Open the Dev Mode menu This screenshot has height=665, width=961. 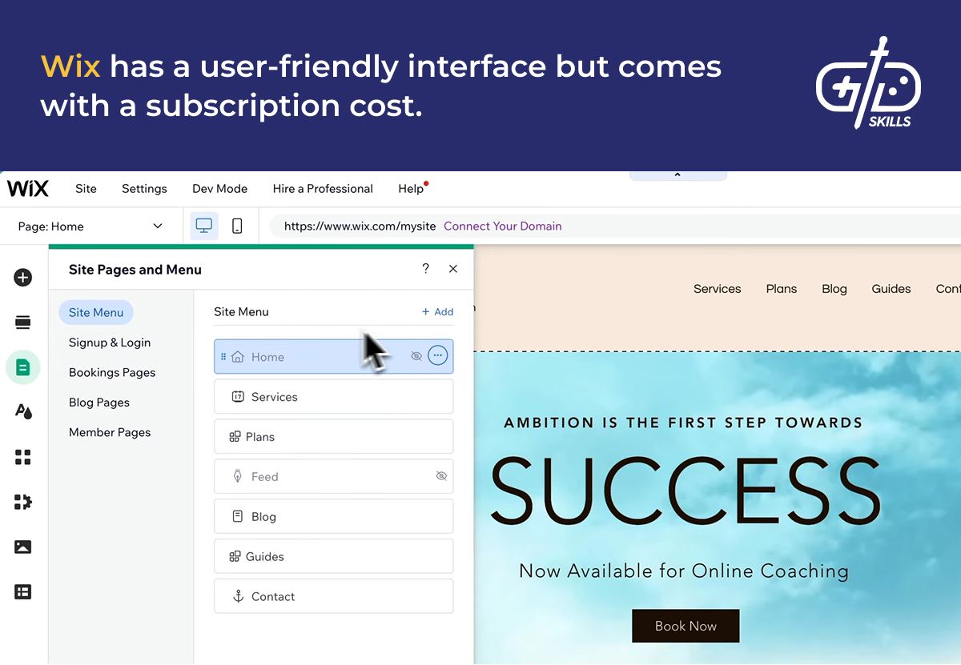(x=219, y=189)
